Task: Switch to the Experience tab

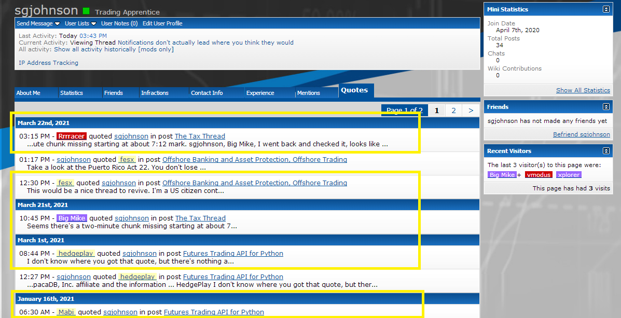Action: [270, 93]
